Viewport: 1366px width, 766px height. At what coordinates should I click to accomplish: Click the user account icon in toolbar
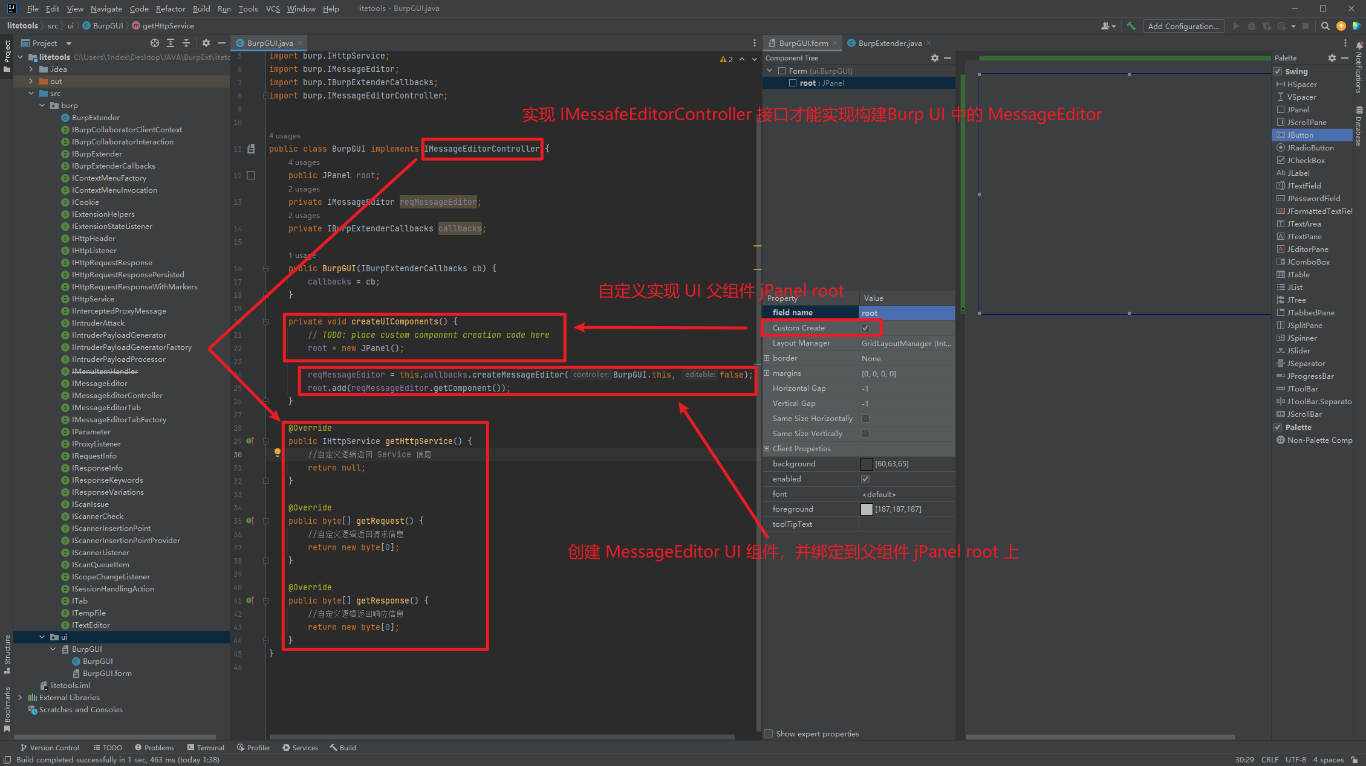(1108, 26)
